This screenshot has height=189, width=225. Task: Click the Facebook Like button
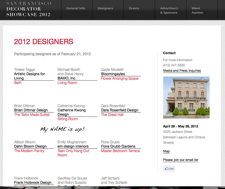point(169,168)
